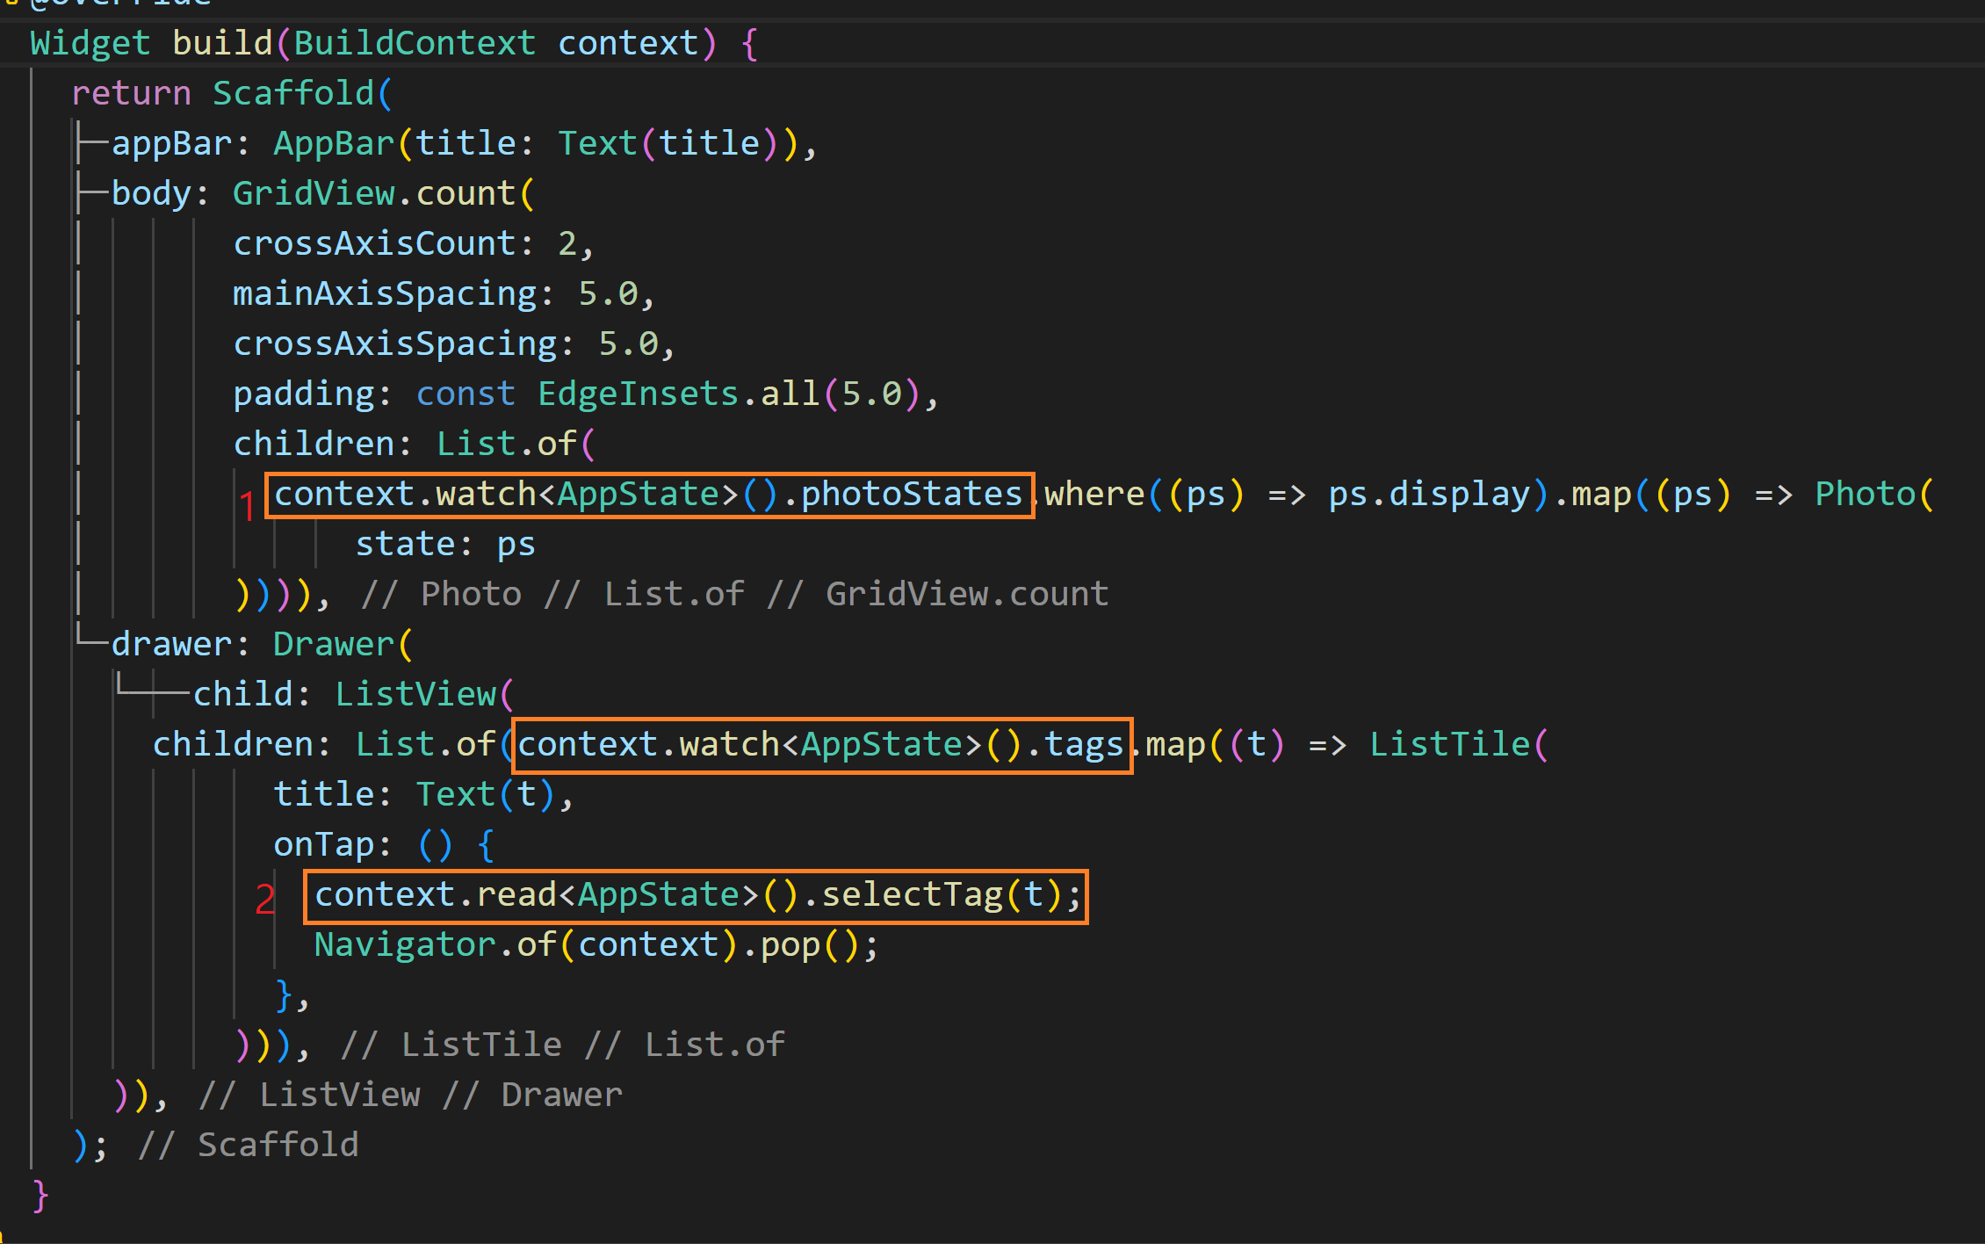Click the Photo constructor at line end
The height and width of the screenshot is (1244, 1985).
1864,494
